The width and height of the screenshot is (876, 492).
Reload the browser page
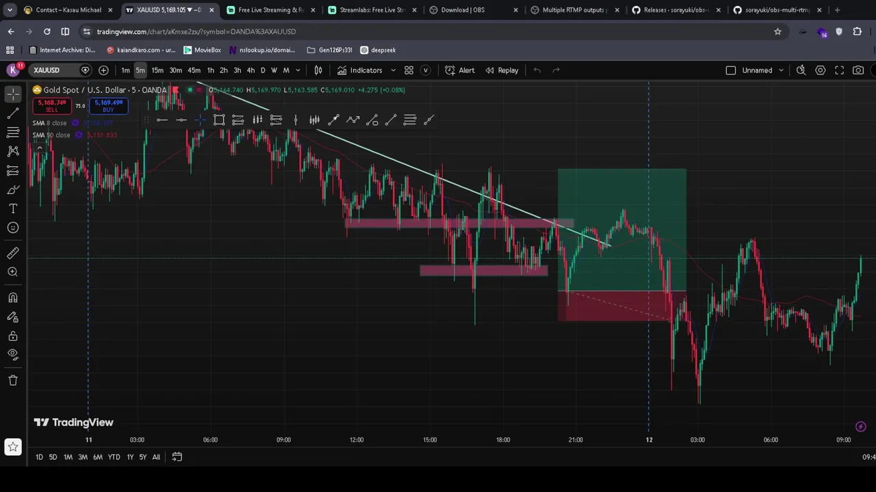coord(47,31)
